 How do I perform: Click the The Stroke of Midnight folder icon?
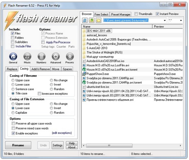[84, 52]
